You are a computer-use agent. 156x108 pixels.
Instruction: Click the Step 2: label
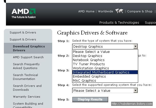click(x=63, y=56)
